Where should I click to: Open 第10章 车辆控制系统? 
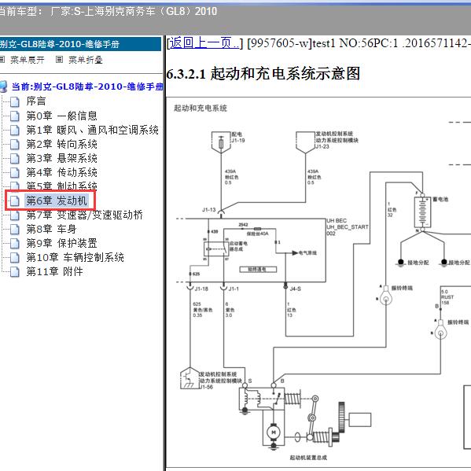(75, 257)
